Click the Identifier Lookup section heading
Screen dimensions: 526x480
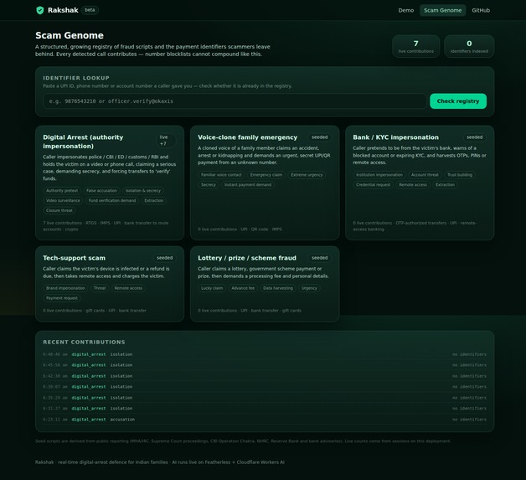click(76, 78)
